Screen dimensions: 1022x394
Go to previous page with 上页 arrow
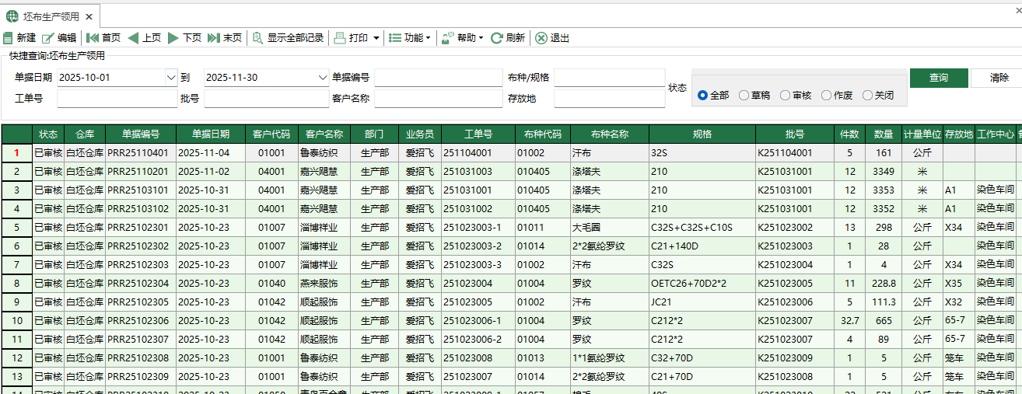click(133, 38)
